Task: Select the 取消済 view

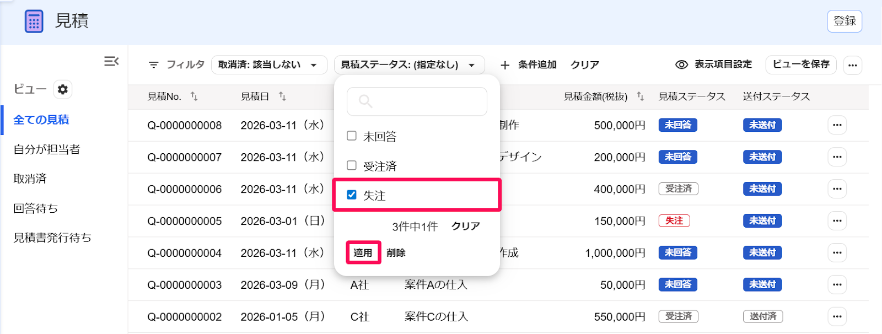Action: coord(30,179)
